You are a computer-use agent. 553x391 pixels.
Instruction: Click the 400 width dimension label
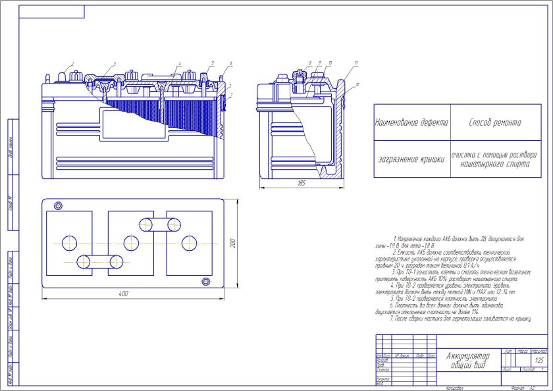coord(122,293)
